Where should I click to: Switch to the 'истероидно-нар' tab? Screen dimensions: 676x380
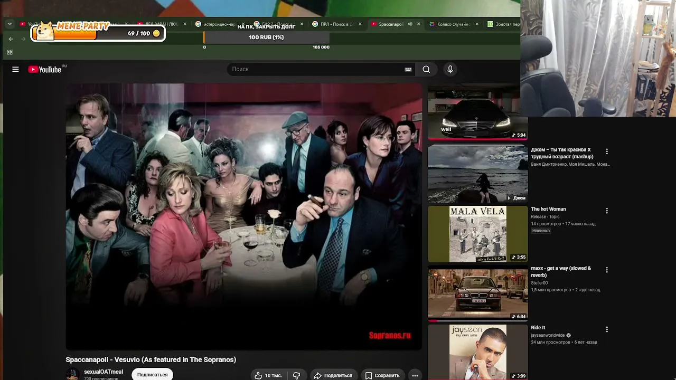tap(219, 24)
